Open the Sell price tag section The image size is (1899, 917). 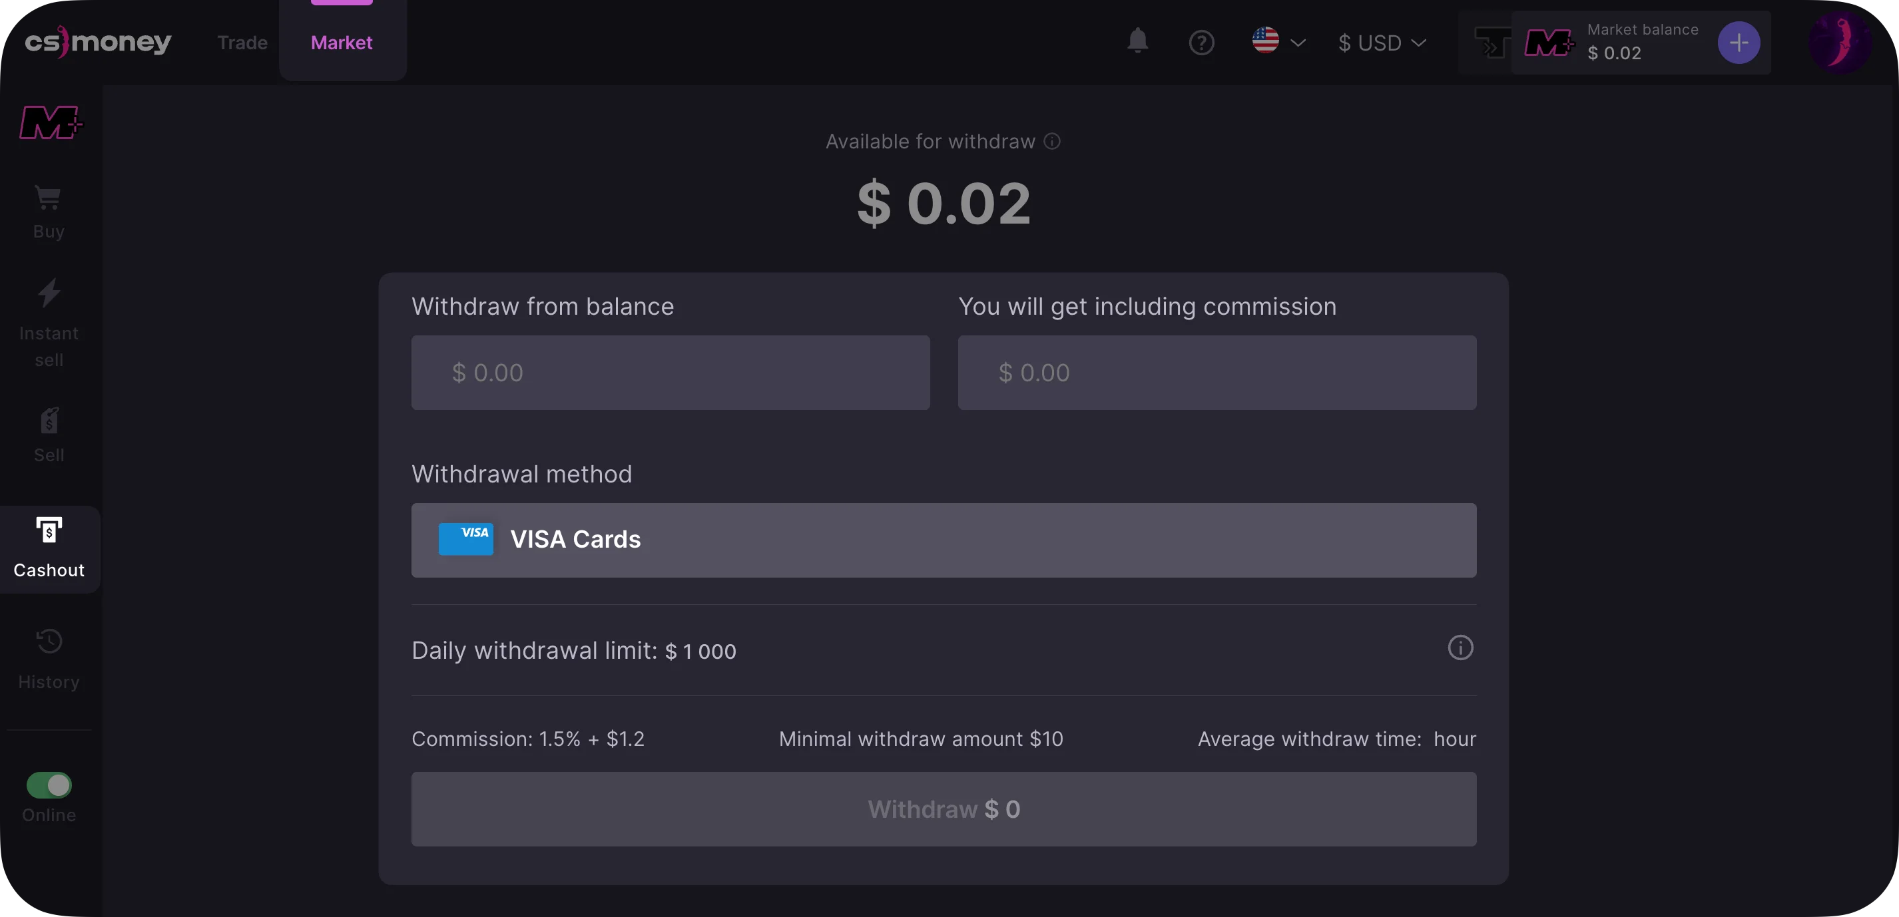point(49,435)
